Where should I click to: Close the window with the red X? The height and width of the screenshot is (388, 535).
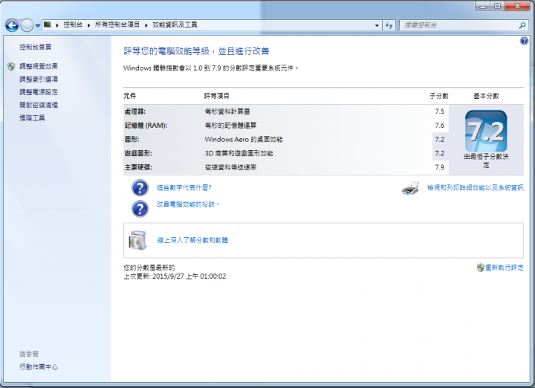(517, 6)
